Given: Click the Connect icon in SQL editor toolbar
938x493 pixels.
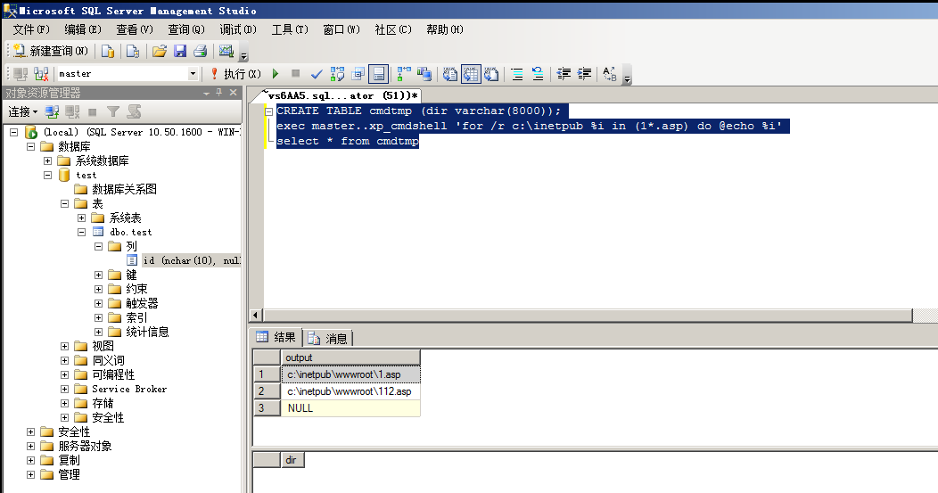Looking at the screenshot, I should click(21, 74).
